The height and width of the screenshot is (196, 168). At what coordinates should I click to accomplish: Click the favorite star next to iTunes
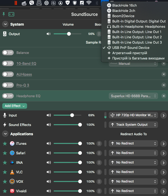[5, 143]
